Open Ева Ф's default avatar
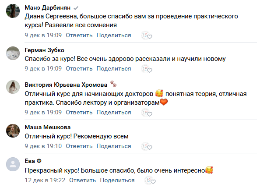 click(x=14, y=165)
